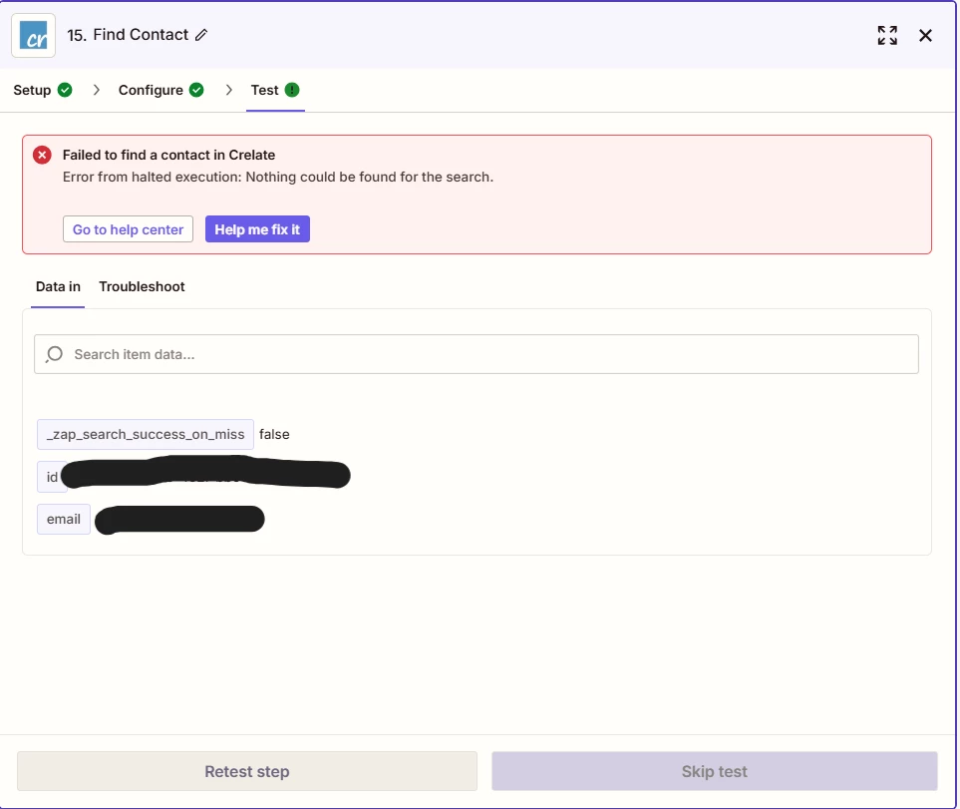Image resolution: width=960 pixels, height=809 pixels.
Task: Open the Configure tab
Action: (161, 90)
